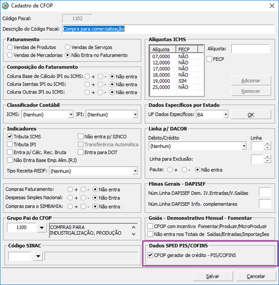Check CFOP com incentivo Fomentar/Produzir
The width and height of the screenshot is (279, 285).
point(150,226)
